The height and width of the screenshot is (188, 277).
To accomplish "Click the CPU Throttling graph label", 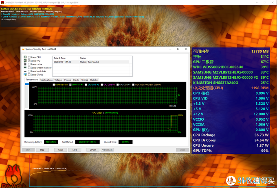I will (112, 113).
